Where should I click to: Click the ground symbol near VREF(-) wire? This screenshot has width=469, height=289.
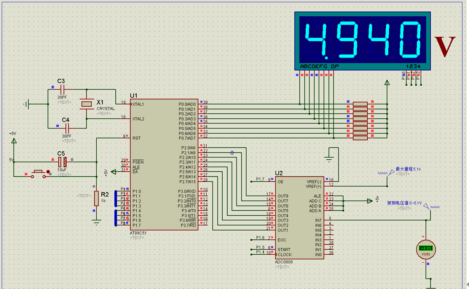329,159
